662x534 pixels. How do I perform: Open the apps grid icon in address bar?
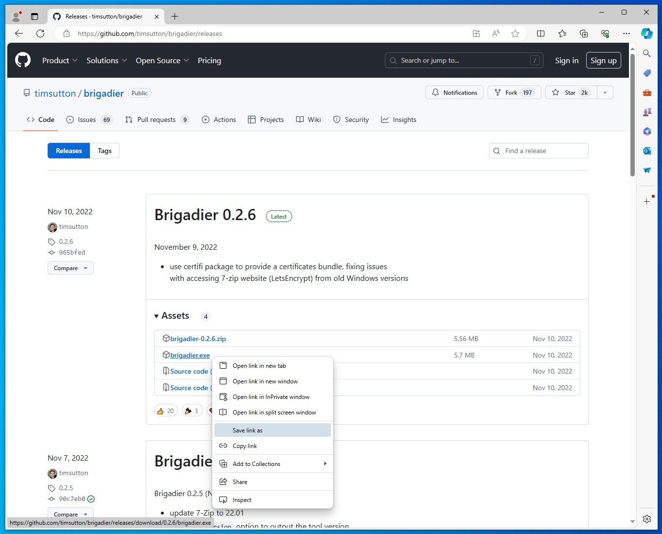click(x=476, y=34)
